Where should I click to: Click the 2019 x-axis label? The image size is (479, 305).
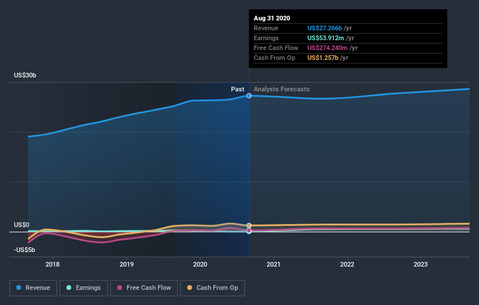(127, 264)
